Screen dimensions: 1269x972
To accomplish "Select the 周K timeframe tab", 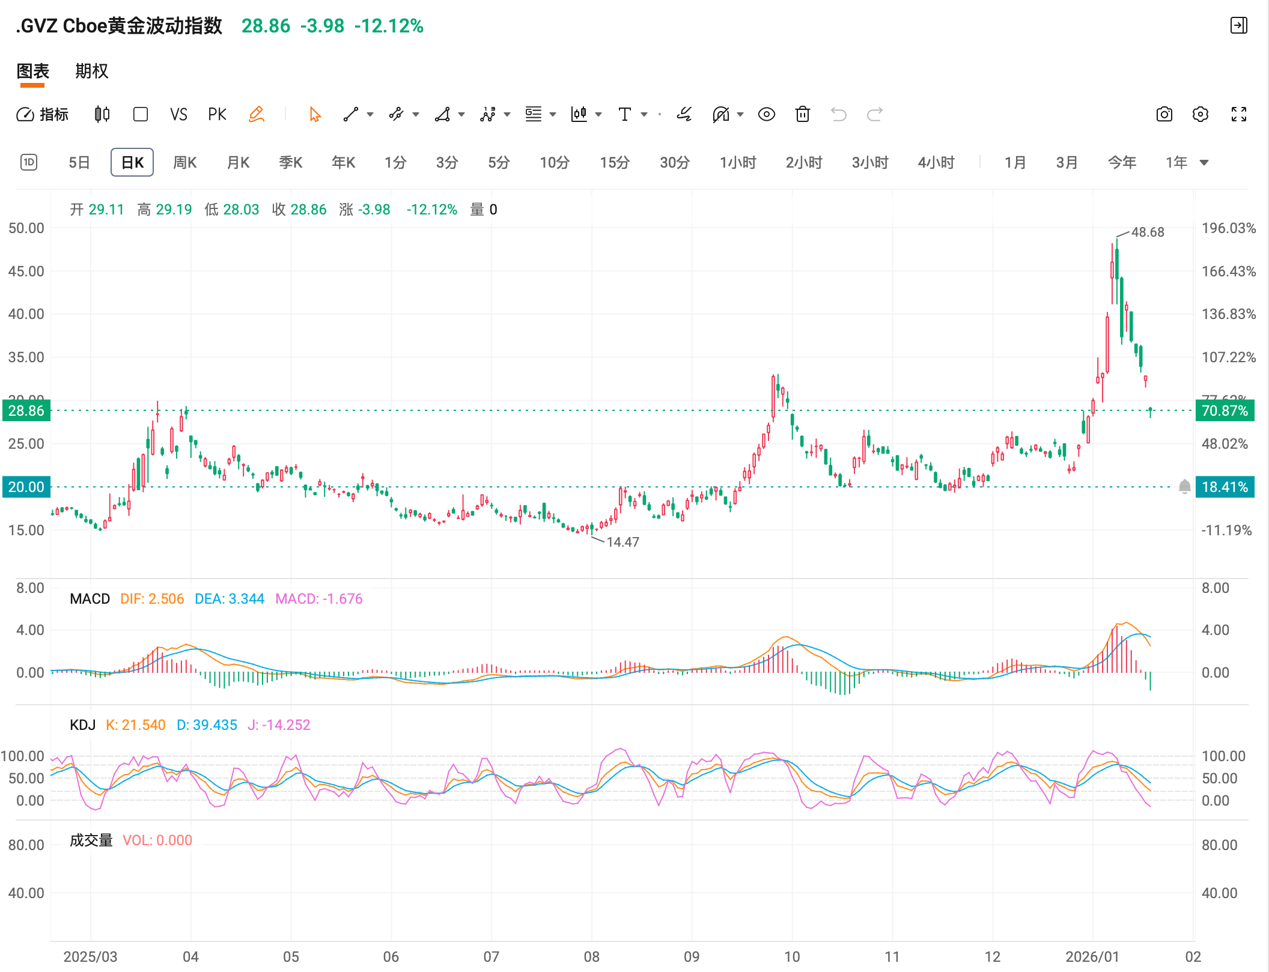I will click(184, 162).
